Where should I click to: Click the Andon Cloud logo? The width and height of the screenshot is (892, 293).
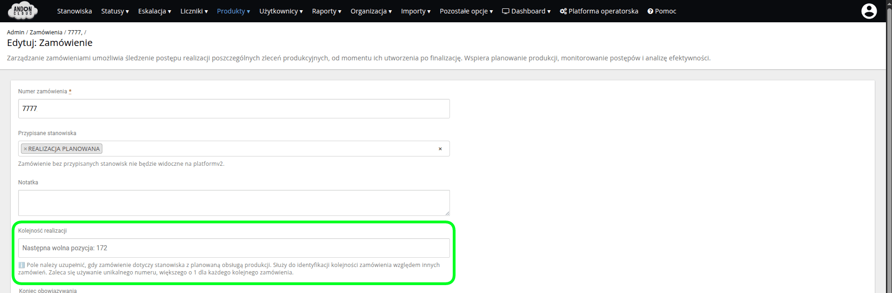pyautogui.click(x=22, y=11)
